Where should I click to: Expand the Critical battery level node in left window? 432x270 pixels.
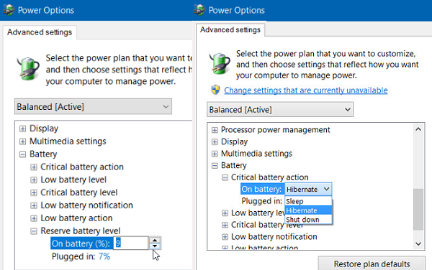pos(34,193)
